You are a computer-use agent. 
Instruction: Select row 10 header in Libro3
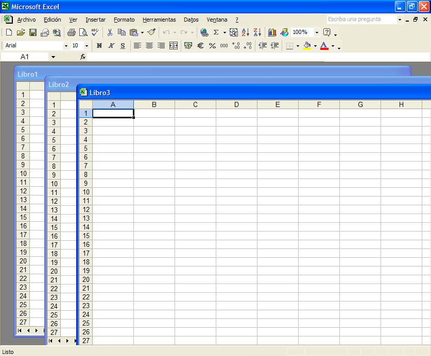click(x=86, y=192)
